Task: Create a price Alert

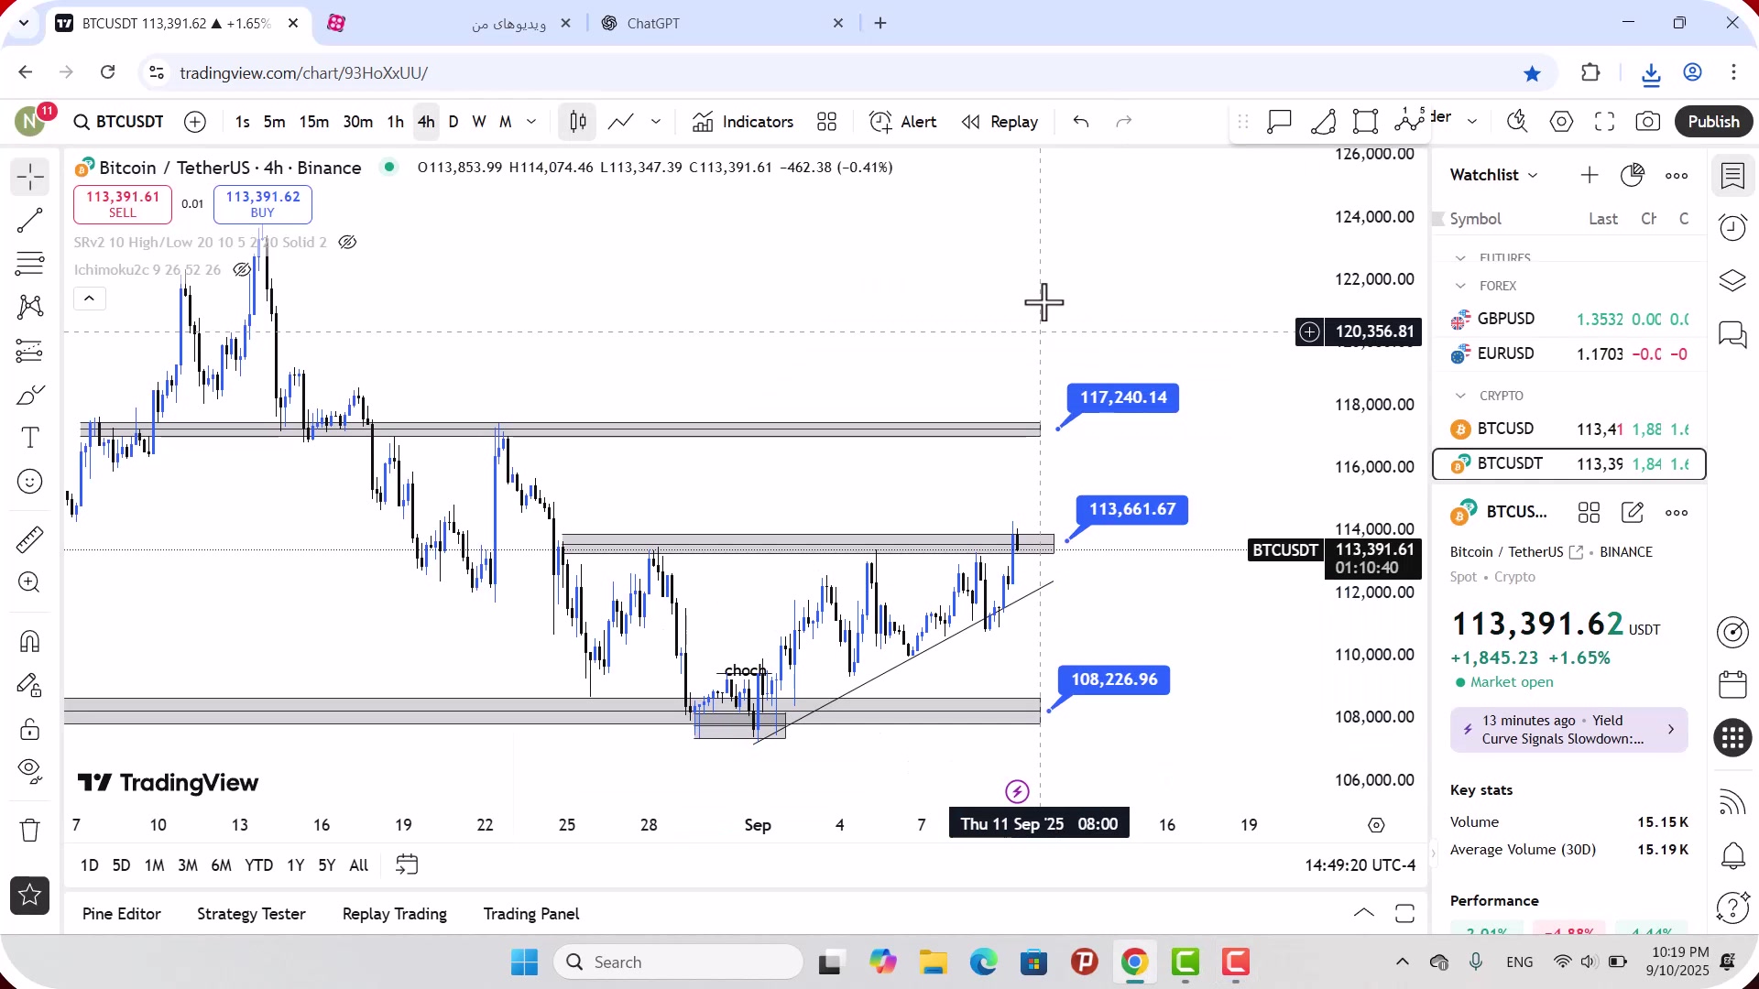Action: pos(903,122)
